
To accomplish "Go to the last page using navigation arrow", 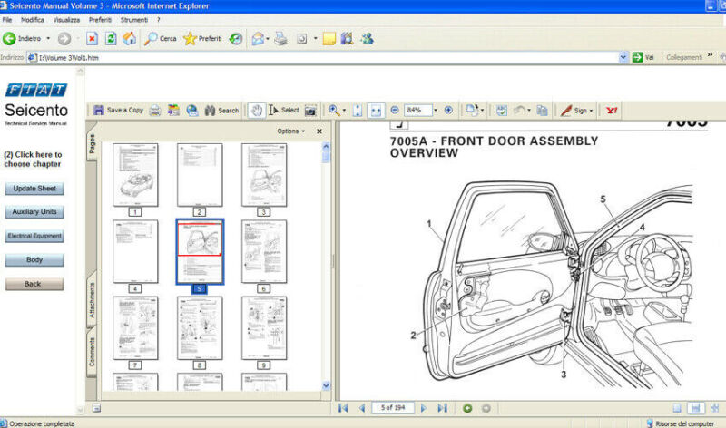I will [442, 408].
